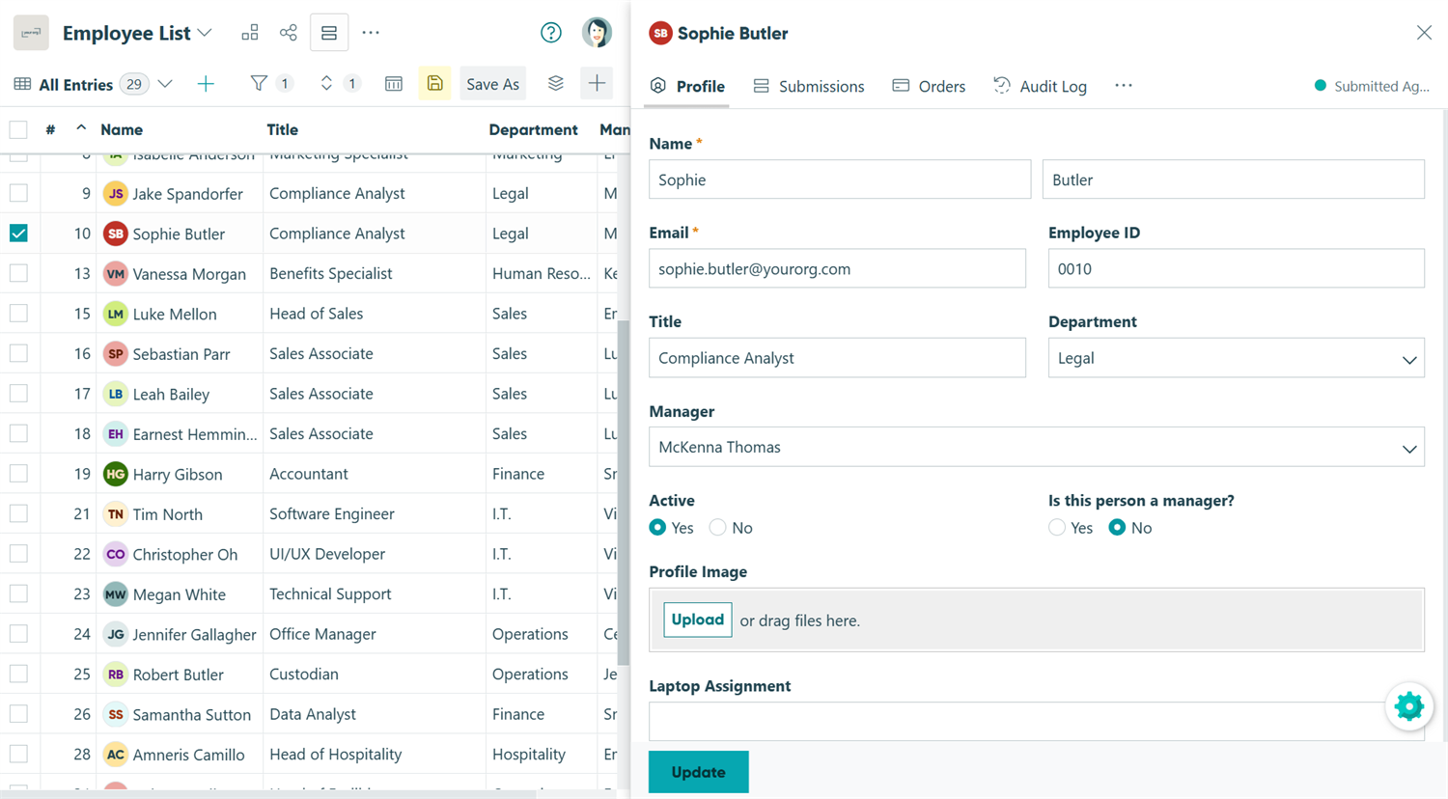1448x799 pixels.
Task: Open the Manager dropdown McKenna Thomas
Action: (x=1036, y=447)
